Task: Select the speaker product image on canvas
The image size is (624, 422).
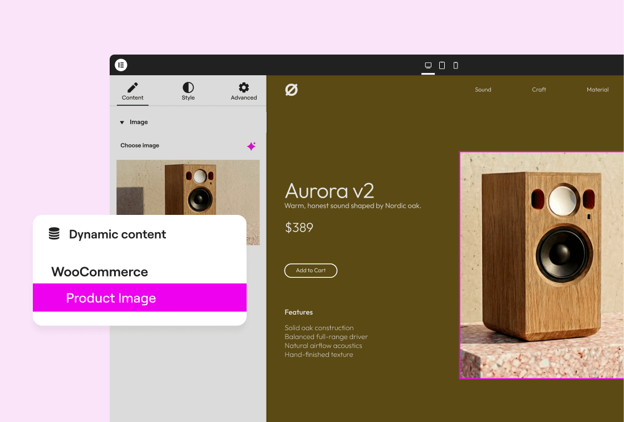Action: pos(541,265)
